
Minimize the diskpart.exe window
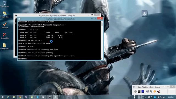(92, 18)
